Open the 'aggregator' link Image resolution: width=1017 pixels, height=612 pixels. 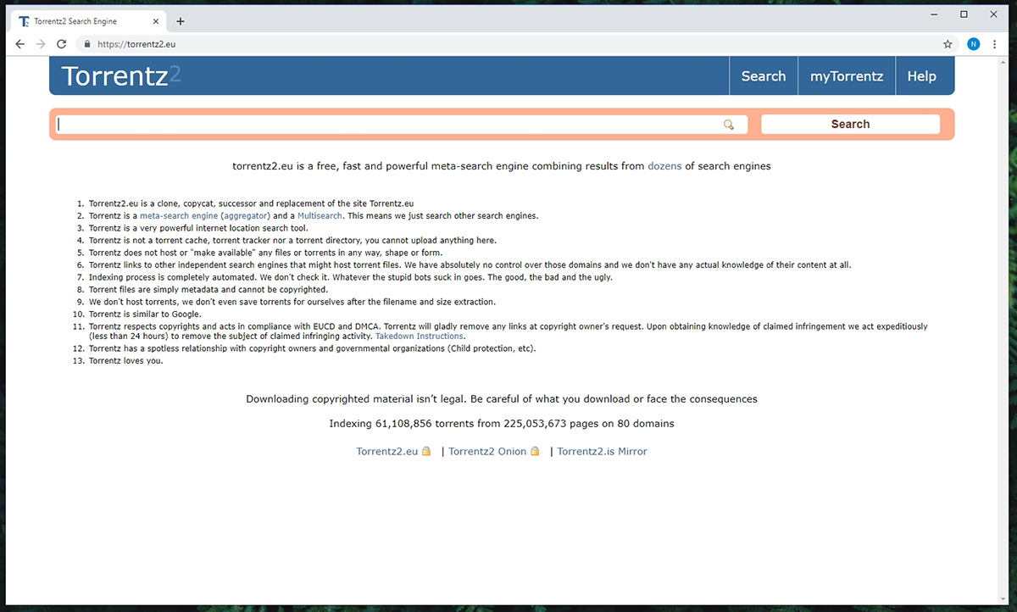(246, 216)
